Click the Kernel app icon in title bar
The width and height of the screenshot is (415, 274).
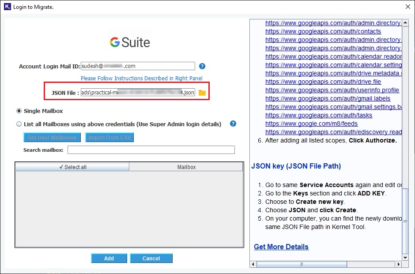8,7
